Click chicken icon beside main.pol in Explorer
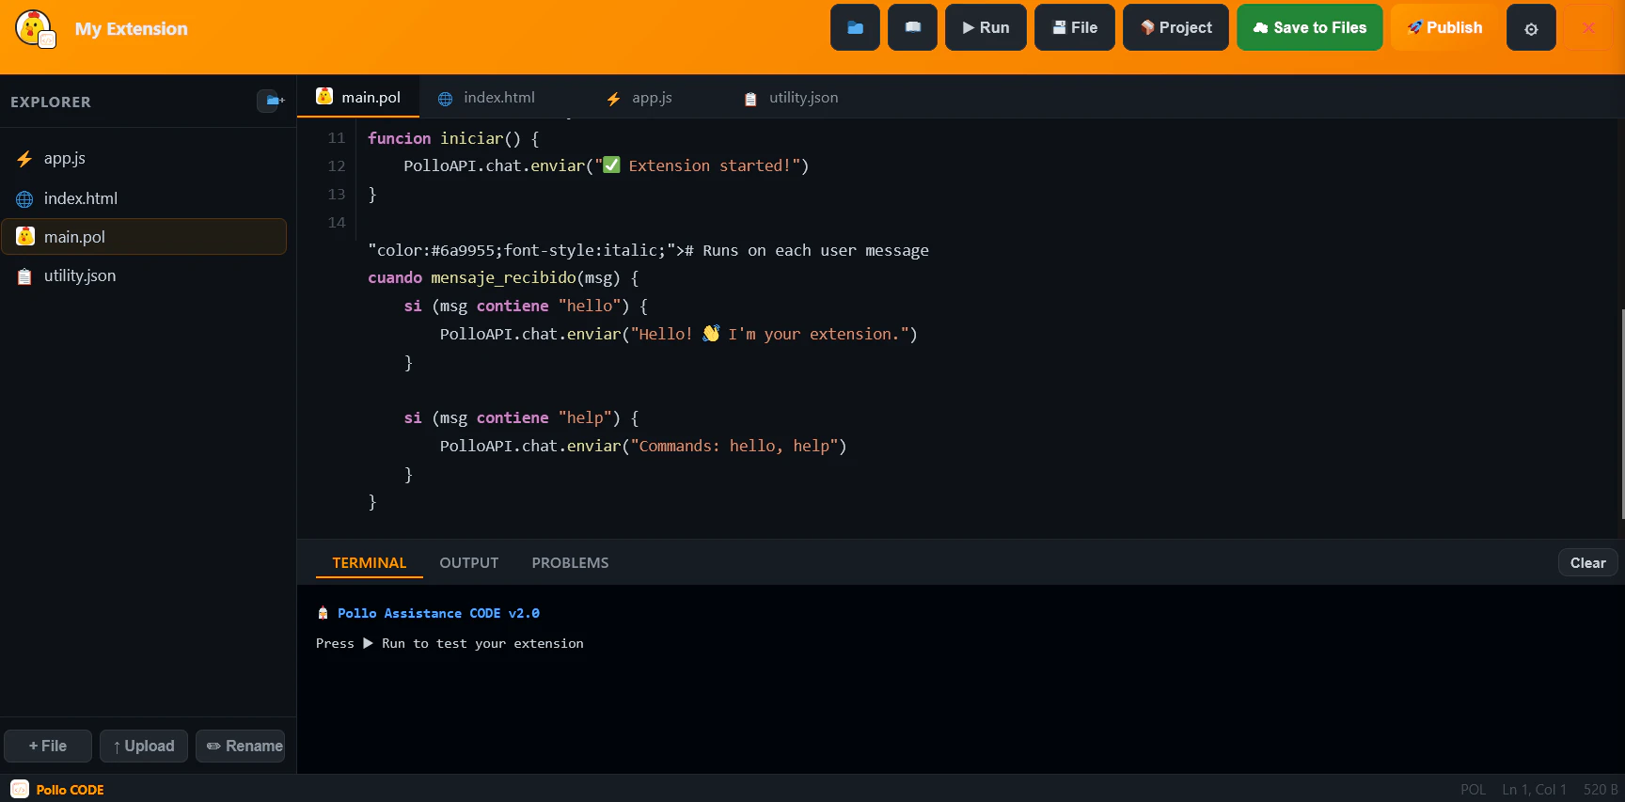 tap(25, 236)
